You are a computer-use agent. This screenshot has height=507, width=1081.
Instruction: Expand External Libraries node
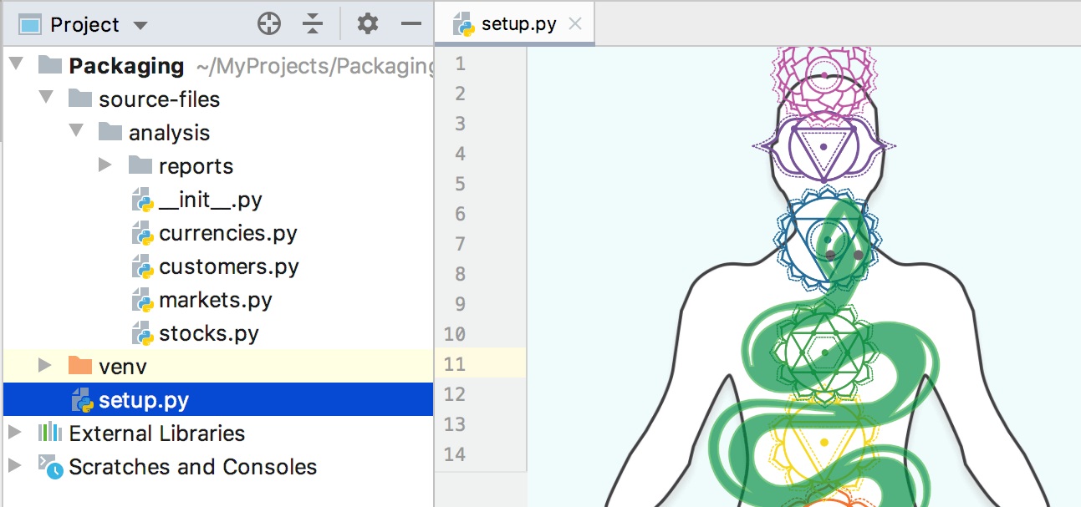point(15,433)
